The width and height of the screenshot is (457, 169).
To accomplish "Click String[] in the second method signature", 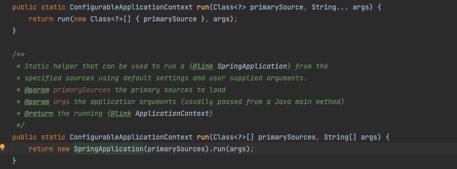I will click(340, 137).
